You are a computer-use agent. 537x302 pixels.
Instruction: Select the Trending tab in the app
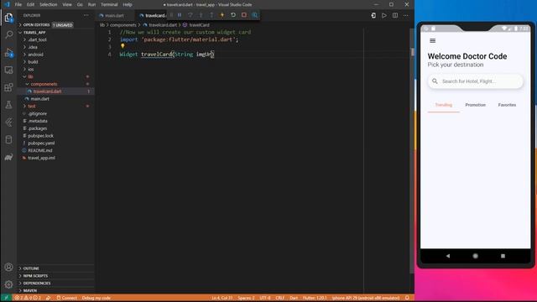[x=444, y=105]
